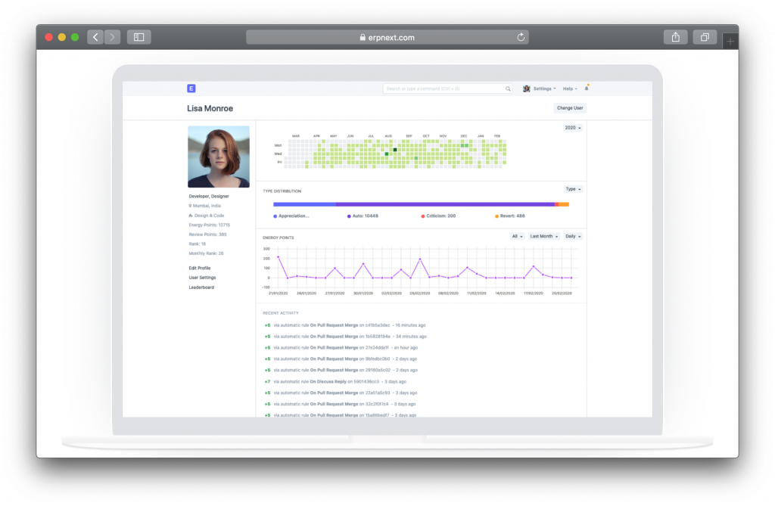Click the Energy Points: 12715 text

(209, 225)
